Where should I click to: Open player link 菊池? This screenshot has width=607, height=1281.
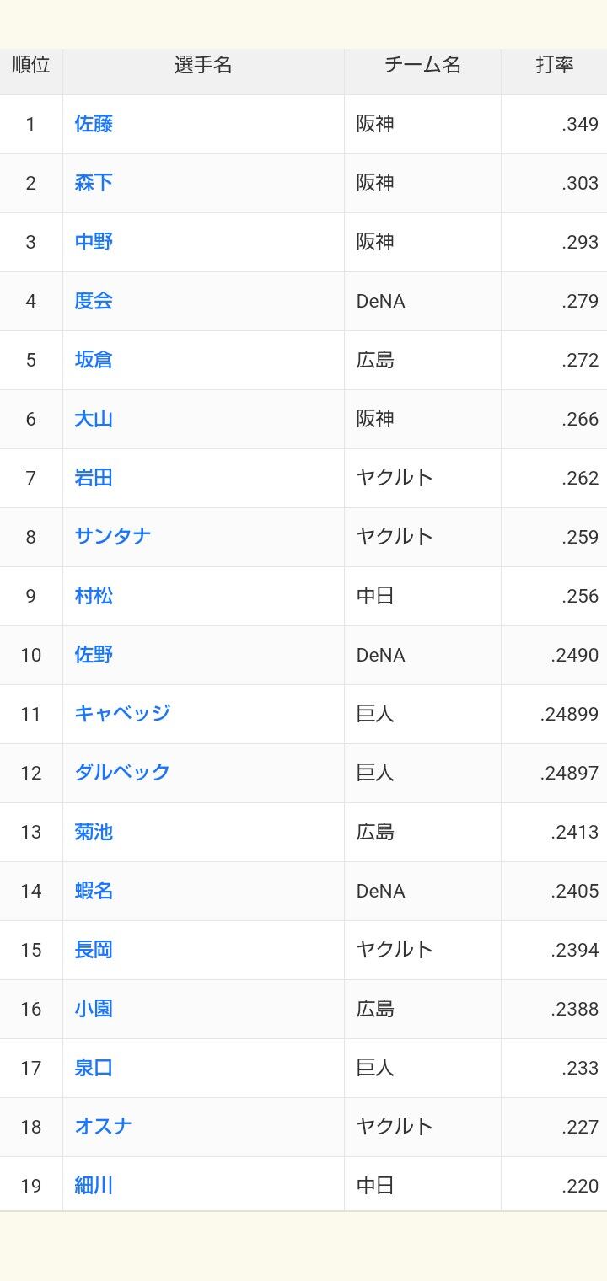[94, 832]
